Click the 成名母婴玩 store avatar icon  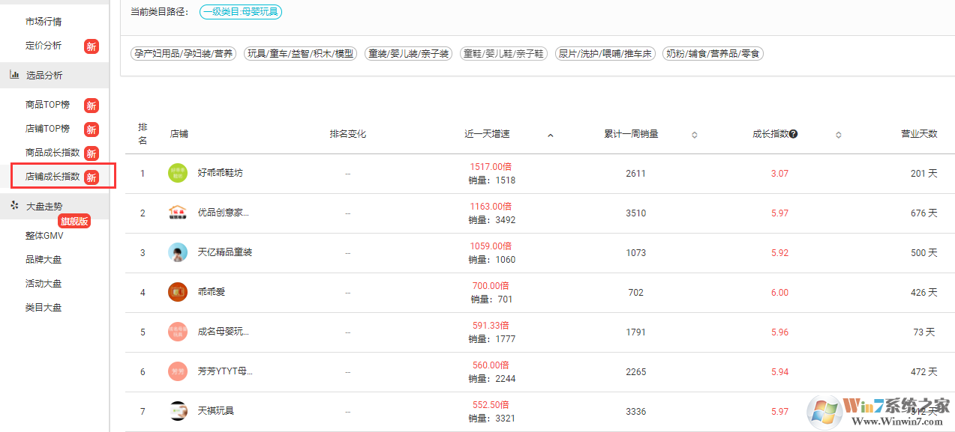point(178,332)
